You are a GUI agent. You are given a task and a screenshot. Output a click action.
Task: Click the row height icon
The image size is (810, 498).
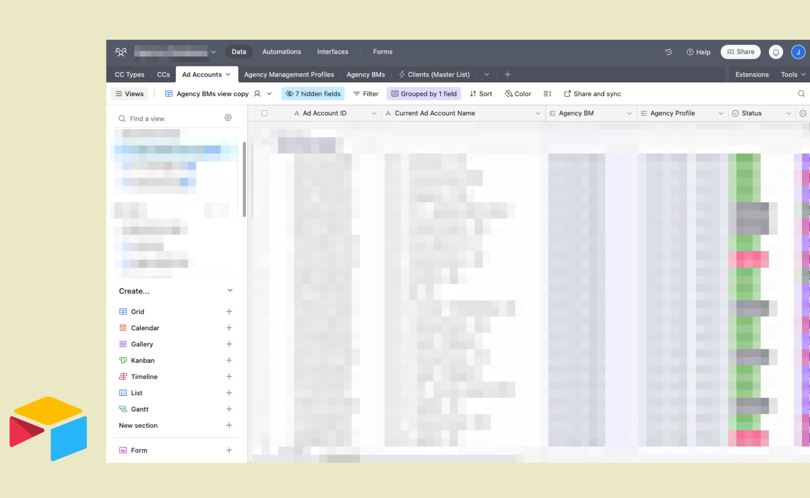click(x=547, y=94)
